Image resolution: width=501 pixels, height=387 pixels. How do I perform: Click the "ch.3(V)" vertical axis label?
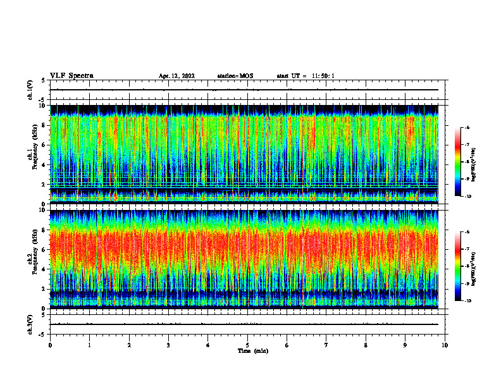tap(30, 324)
